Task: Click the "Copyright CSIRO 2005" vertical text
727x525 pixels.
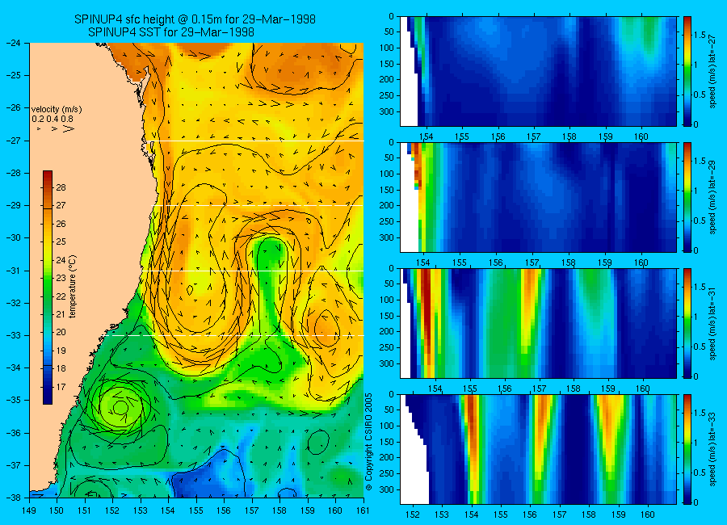Action: click(369, 442)
